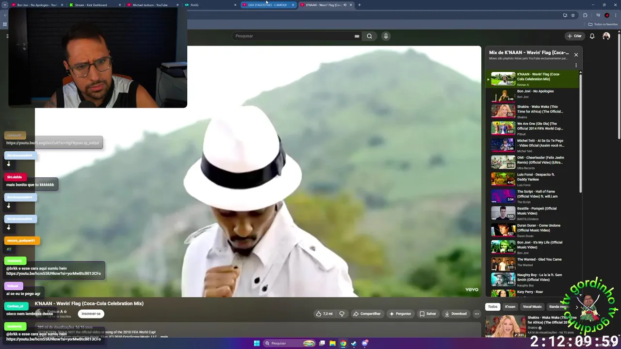Open the browser extensions puzzle icon
The image size is (621, 349).
(585, 16)
